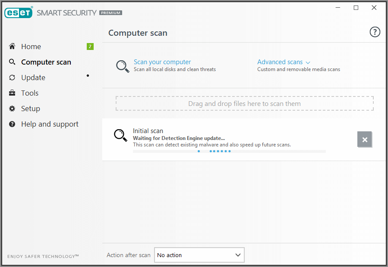
Task: Go to the Update section
Action: pyautogui.click(x=33, y=78)
